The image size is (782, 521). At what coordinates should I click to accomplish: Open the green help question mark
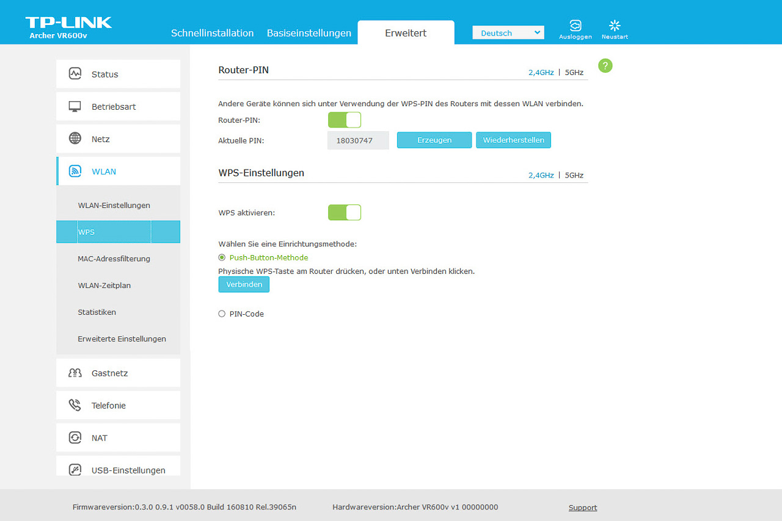[605, 66]
